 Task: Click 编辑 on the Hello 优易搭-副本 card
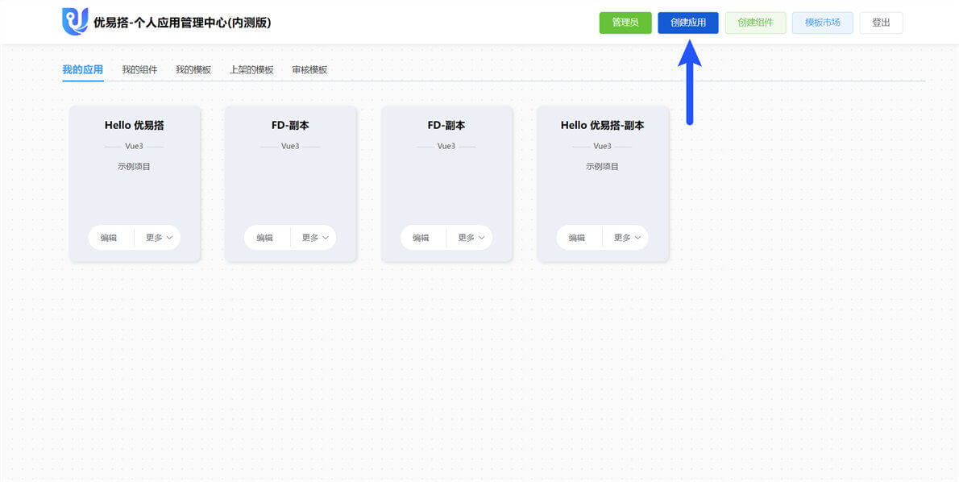click(x=579, y=237)
